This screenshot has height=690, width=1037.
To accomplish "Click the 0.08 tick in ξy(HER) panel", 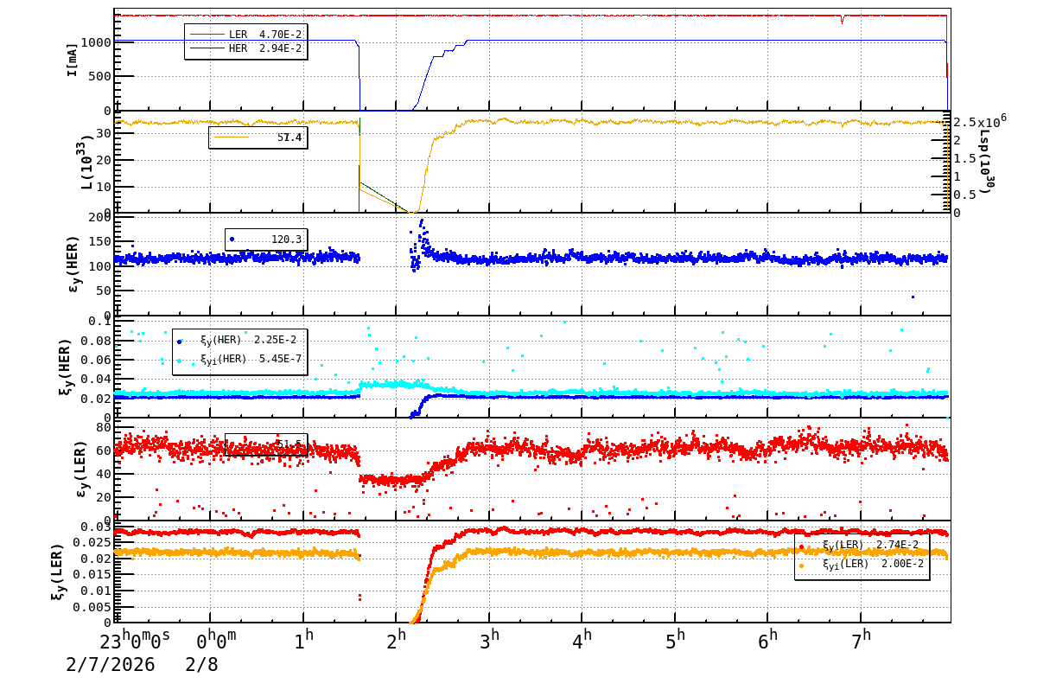I will click(96, 341).
